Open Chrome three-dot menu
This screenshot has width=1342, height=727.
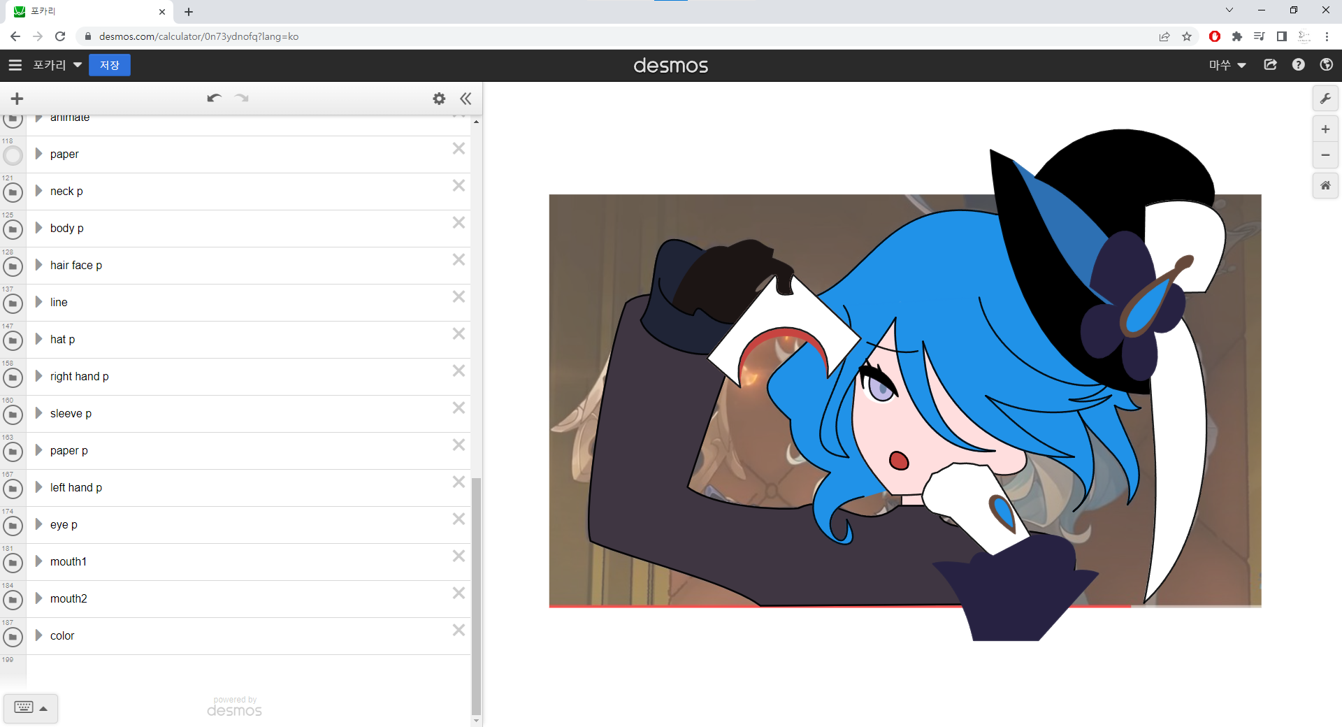pos(1327,36)
